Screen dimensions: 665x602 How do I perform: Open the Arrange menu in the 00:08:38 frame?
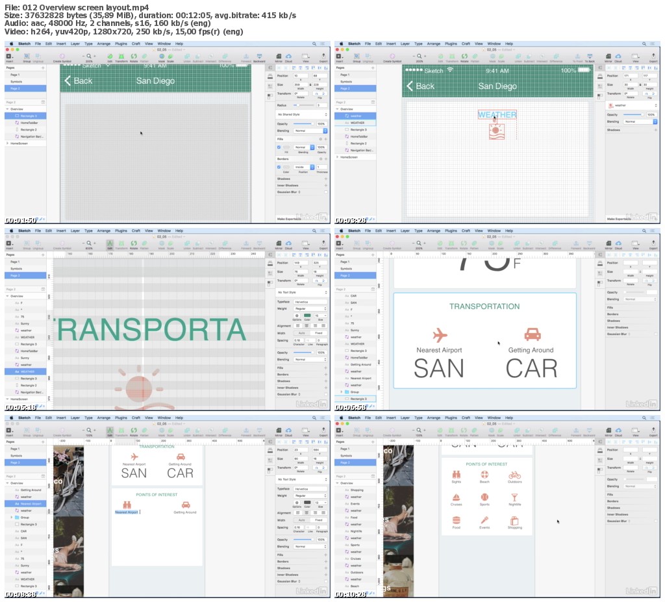click(x=103, y=418)
